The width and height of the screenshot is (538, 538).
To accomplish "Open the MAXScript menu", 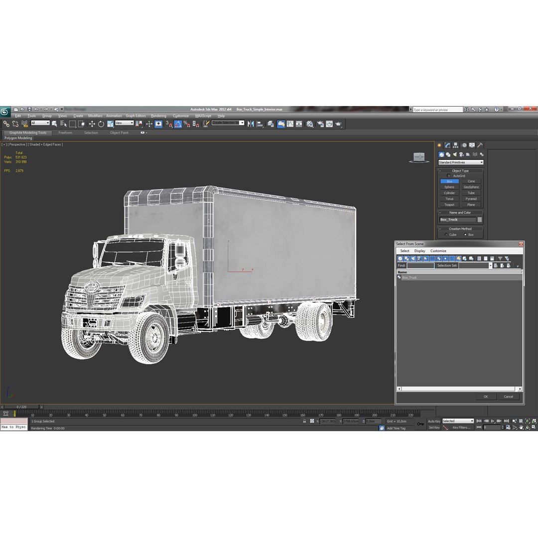I will (203, 116).
